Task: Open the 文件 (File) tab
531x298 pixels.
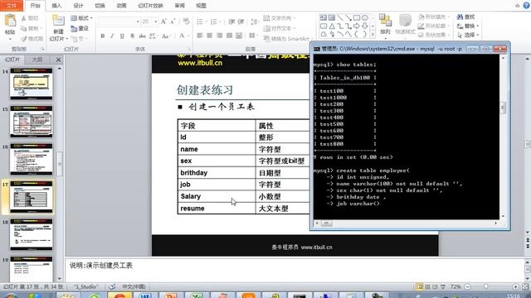Action: coord(12,6)
